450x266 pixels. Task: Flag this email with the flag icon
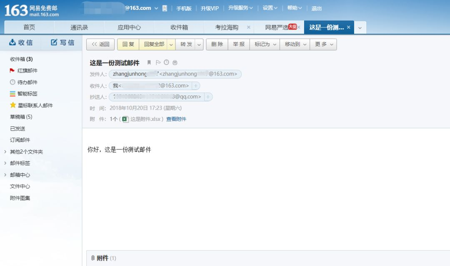tap(158, 63)
